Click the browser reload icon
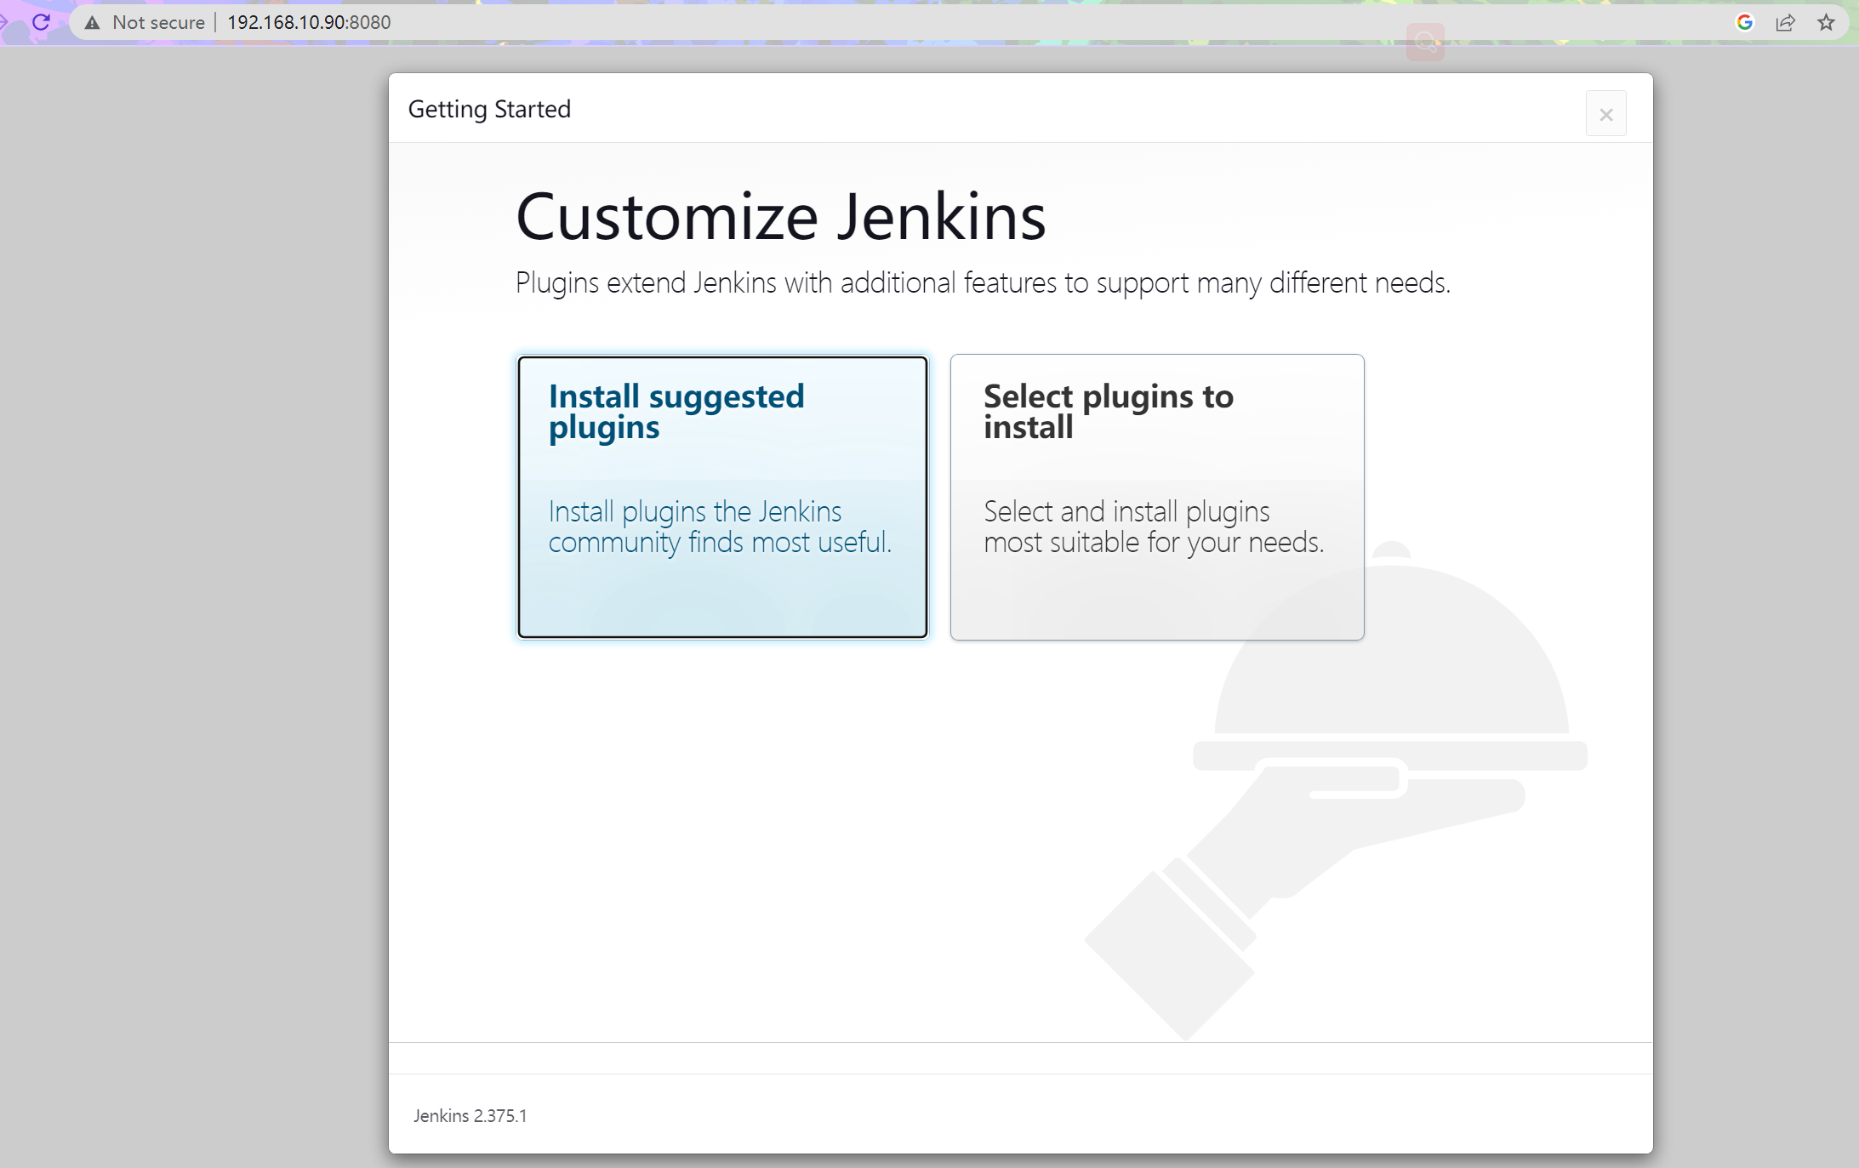This screenshot has width=1859, height=1168. (41, 22)
